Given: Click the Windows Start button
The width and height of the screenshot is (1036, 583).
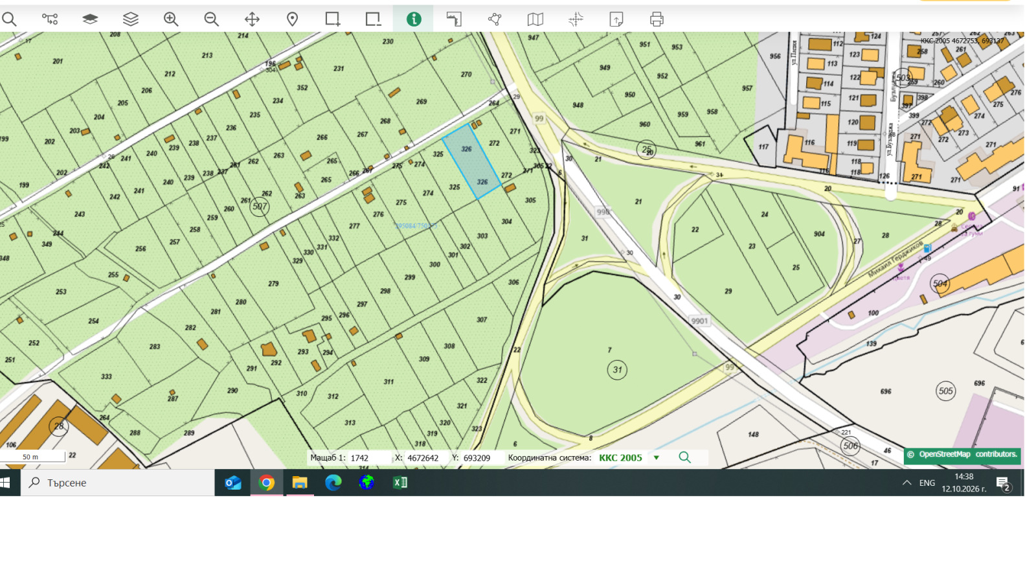Looking at the screenshot, I should click(6, 483).
